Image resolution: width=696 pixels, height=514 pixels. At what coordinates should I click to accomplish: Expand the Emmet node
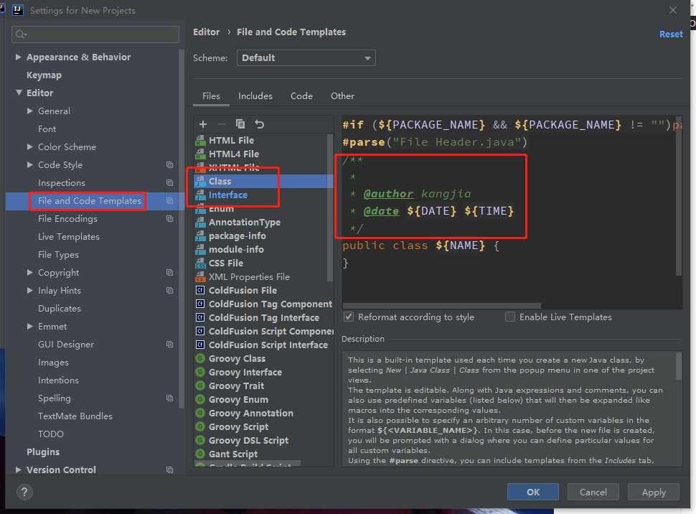[x=29, y=326]
